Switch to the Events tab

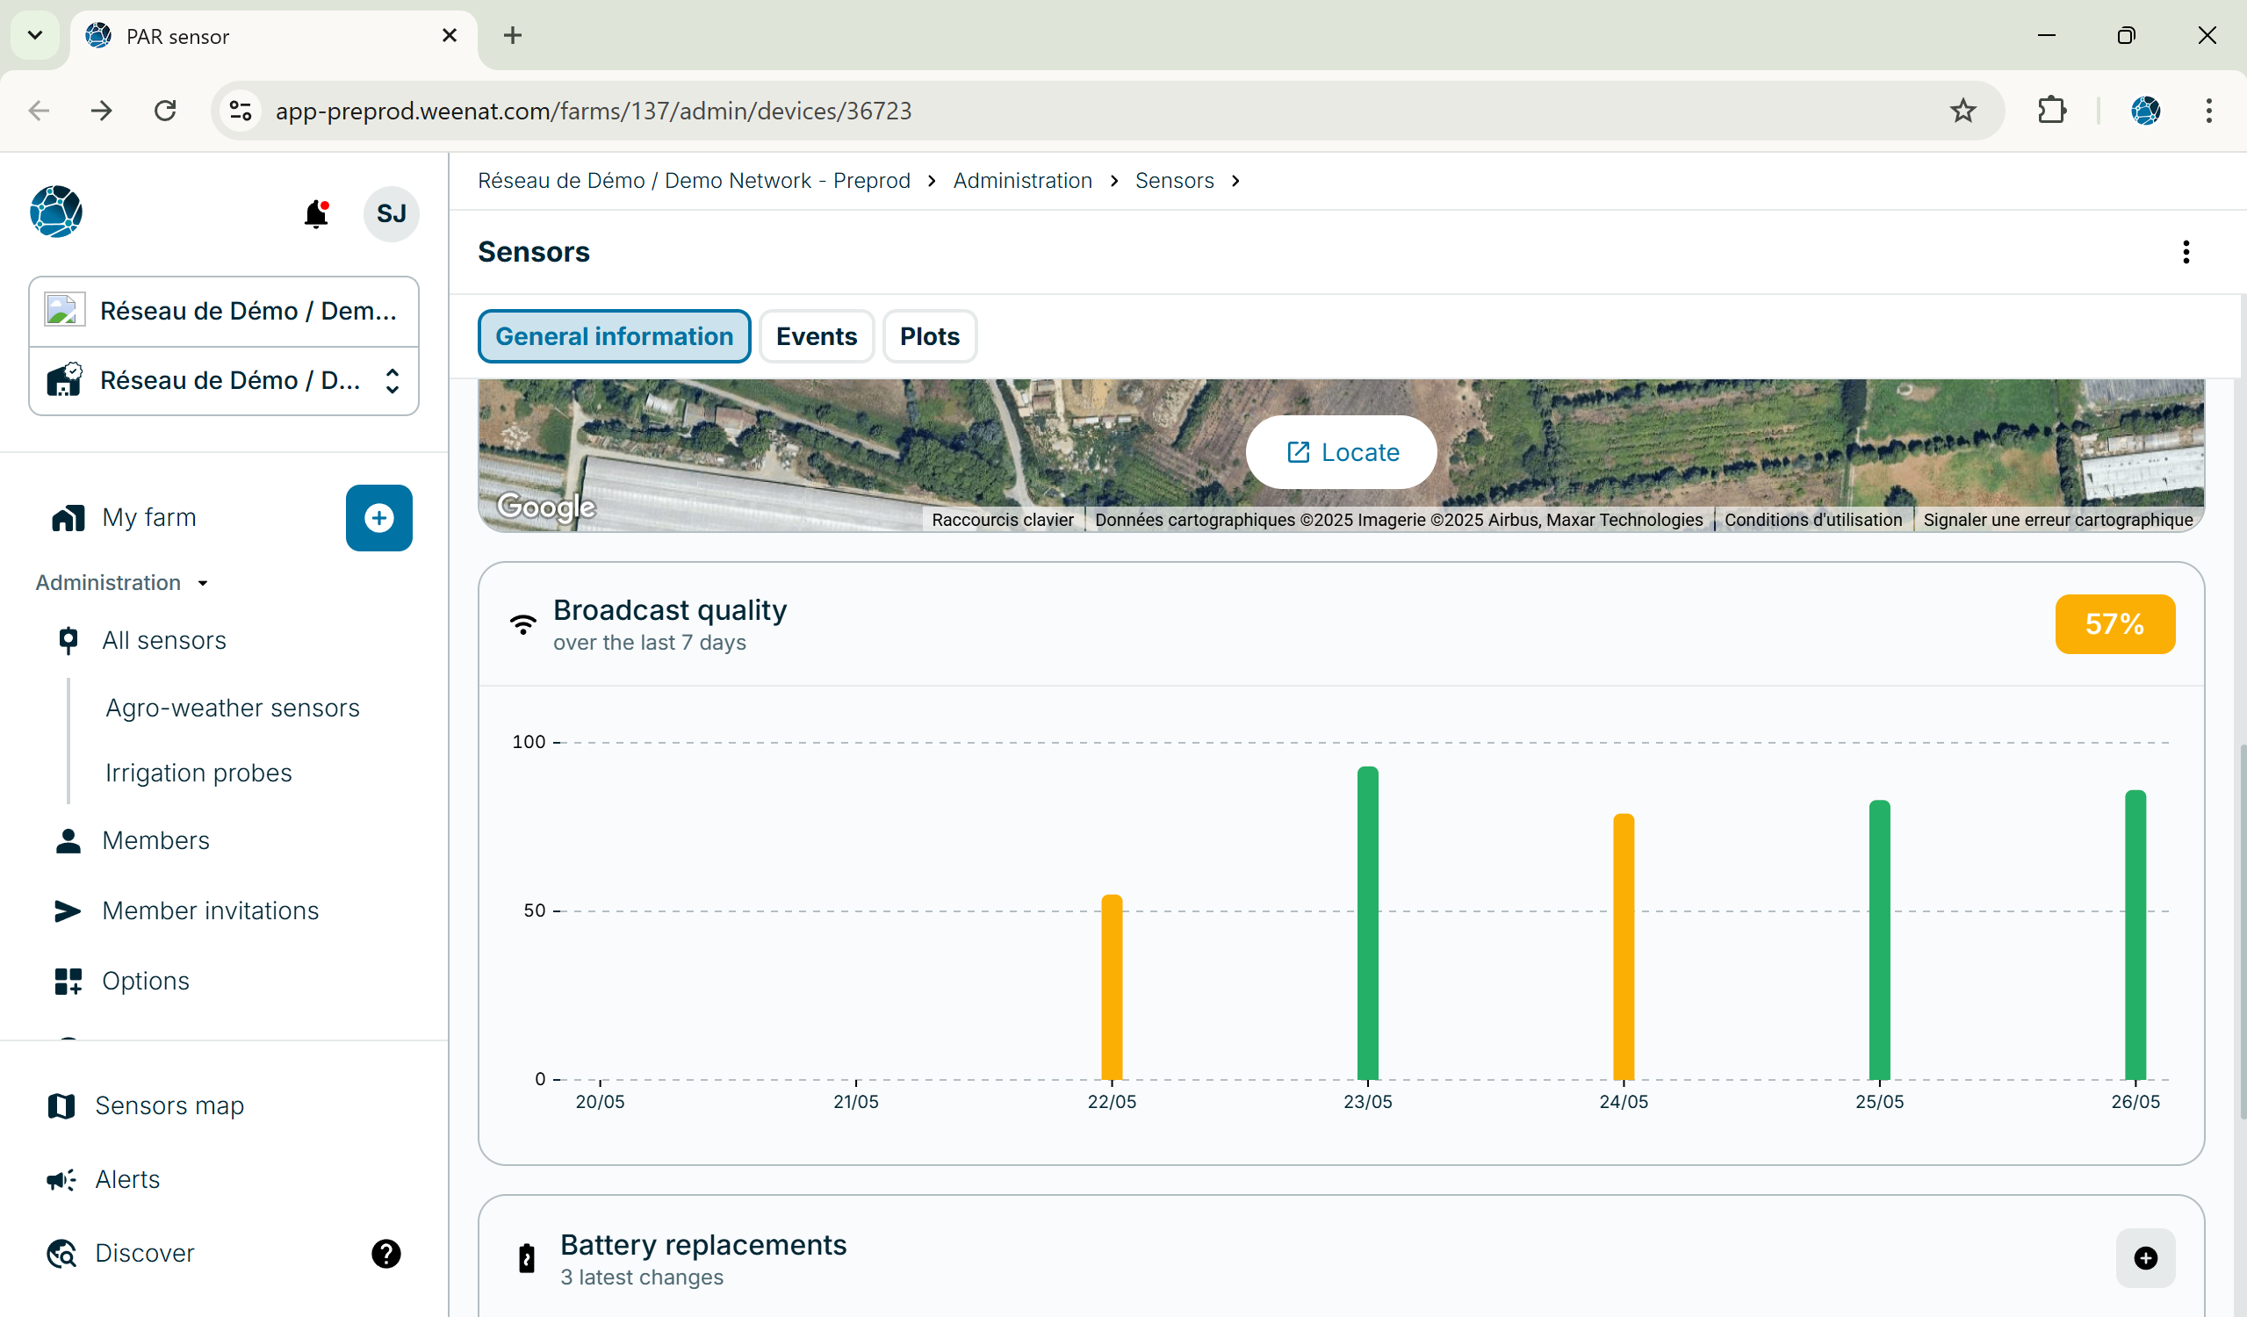tap(816, 336)
